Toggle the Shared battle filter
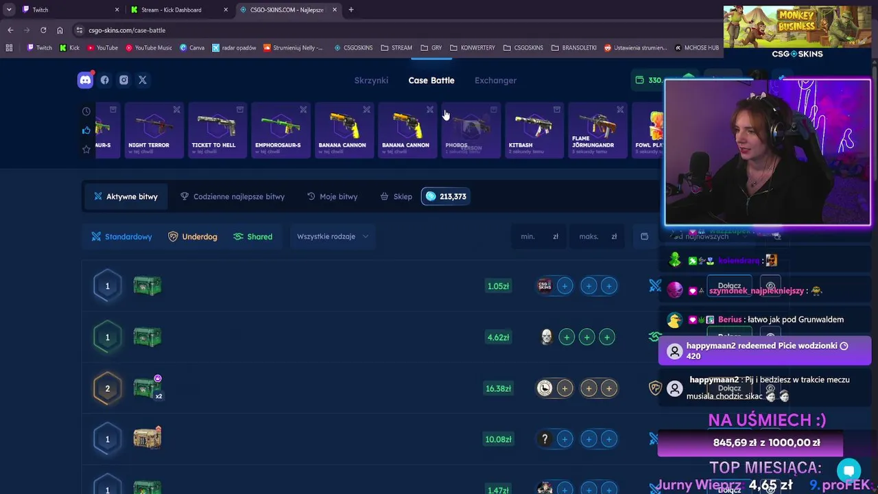 [x=252, y=237]
